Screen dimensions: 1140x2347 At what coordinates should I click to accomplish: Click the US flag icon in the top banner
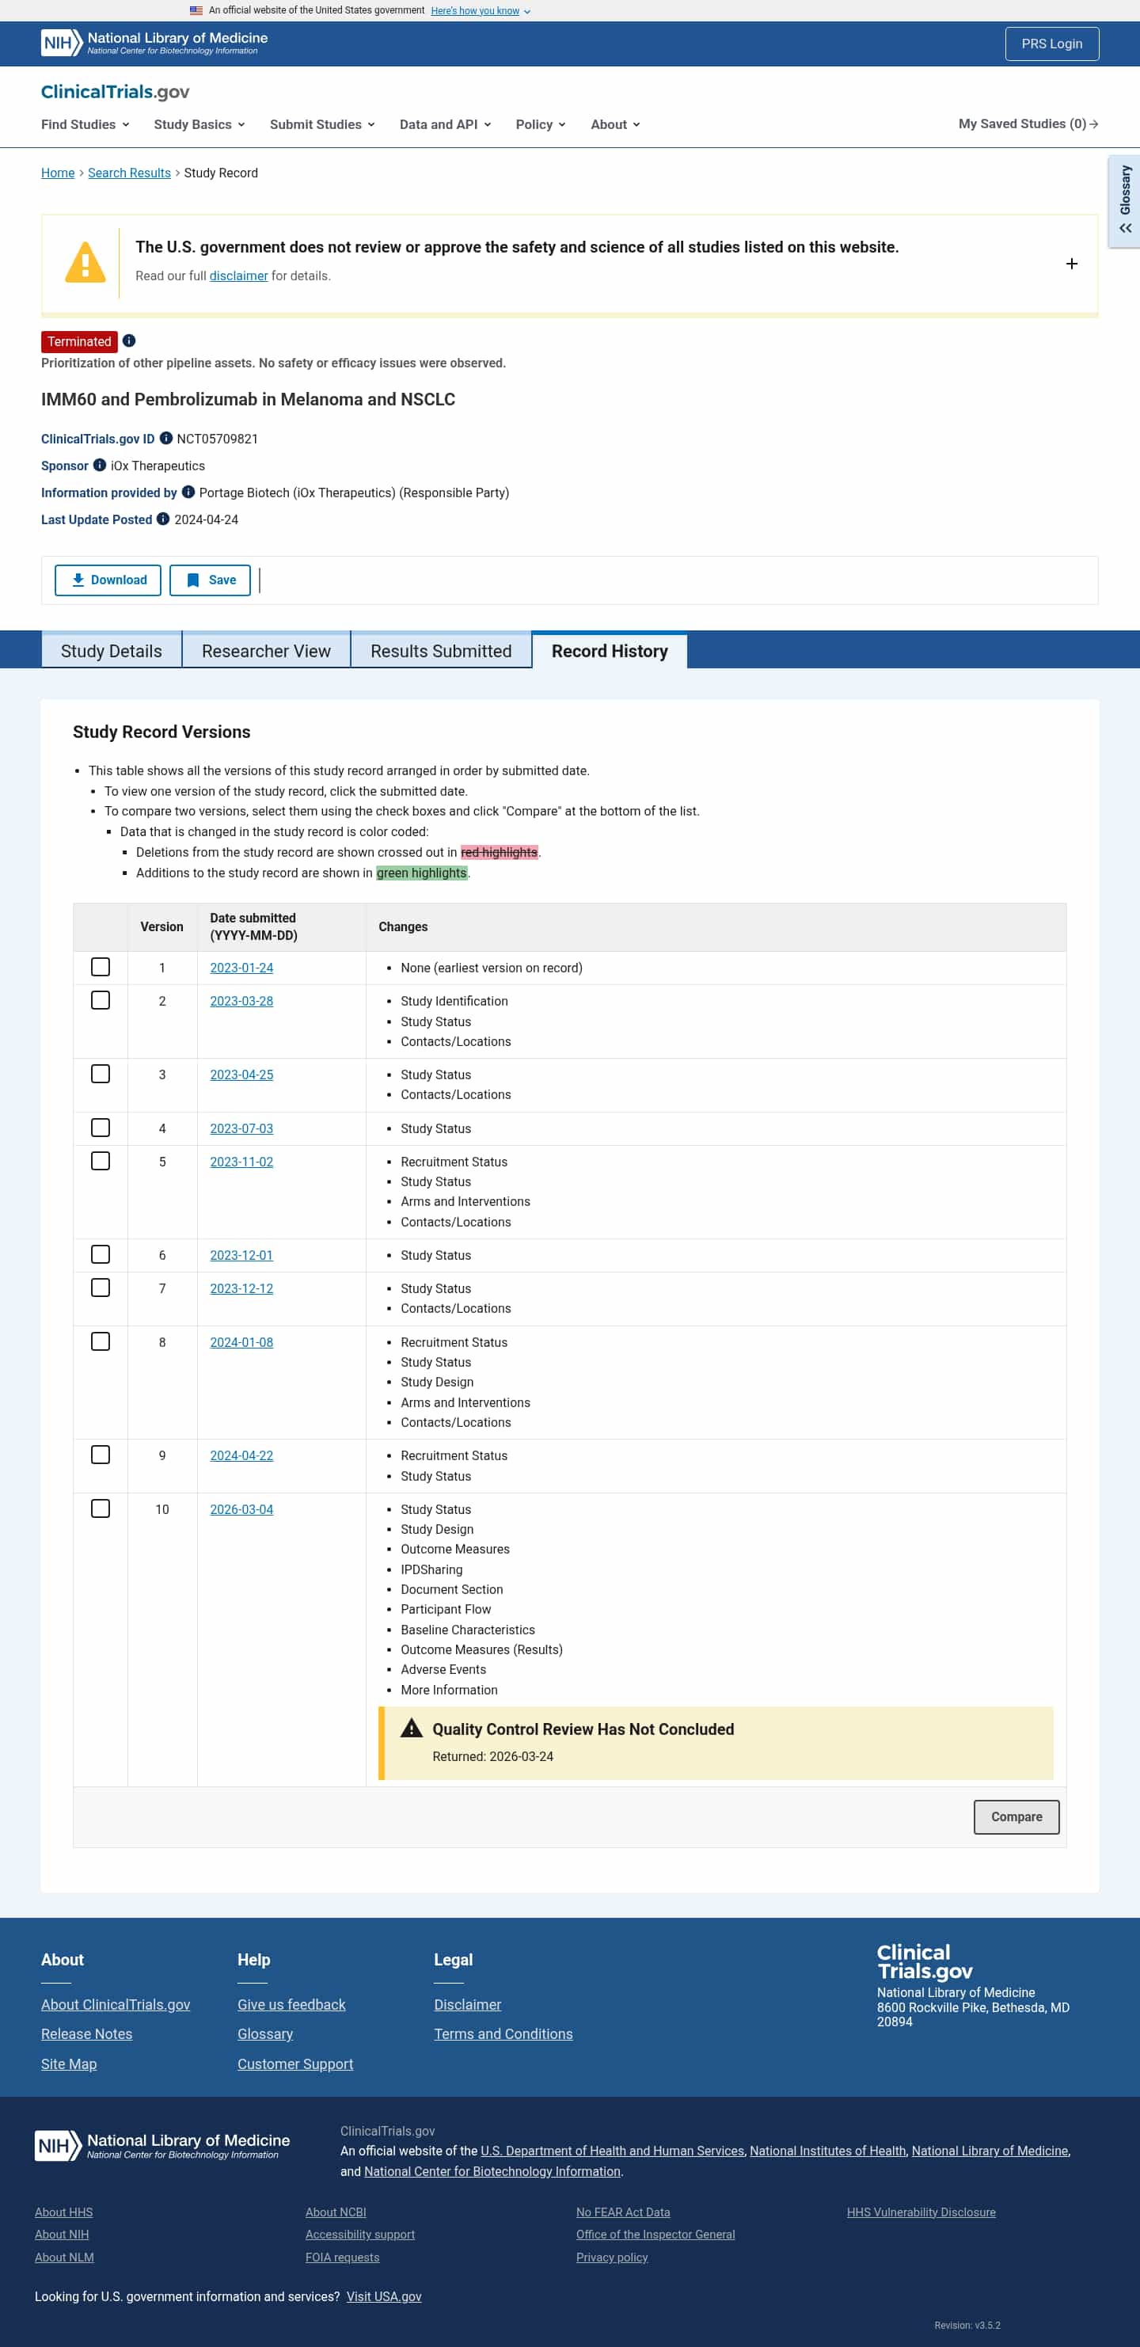[196, 11]
